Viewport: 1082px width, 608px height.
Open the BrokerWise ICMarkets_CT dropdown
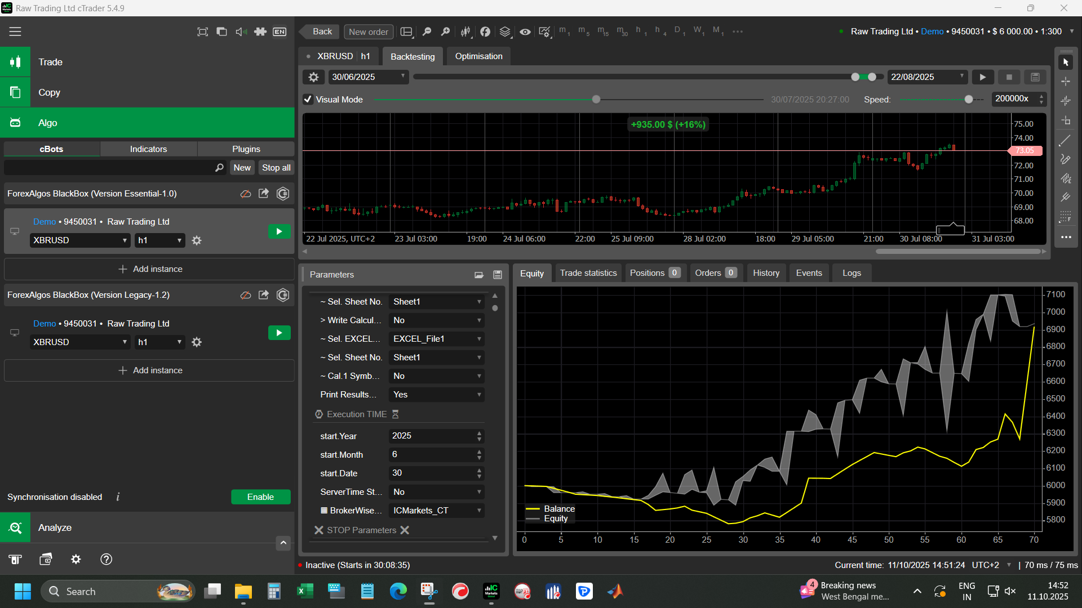coord(437,511)
